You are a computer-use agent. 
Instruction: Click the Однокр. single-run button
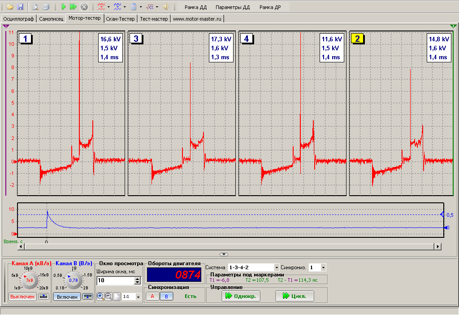[x=241, y=296]
